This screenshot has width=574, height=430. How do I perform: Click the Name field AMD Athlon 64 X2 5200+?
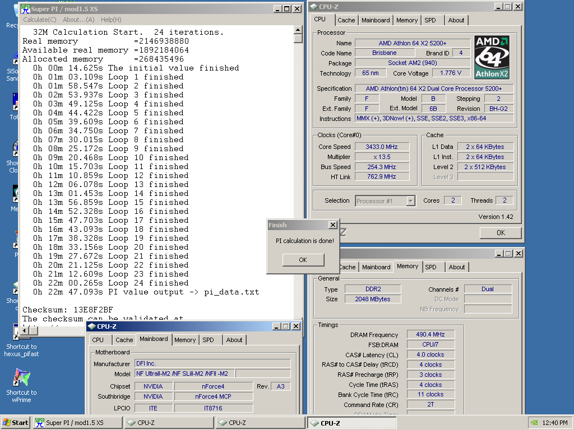[413, 43]
